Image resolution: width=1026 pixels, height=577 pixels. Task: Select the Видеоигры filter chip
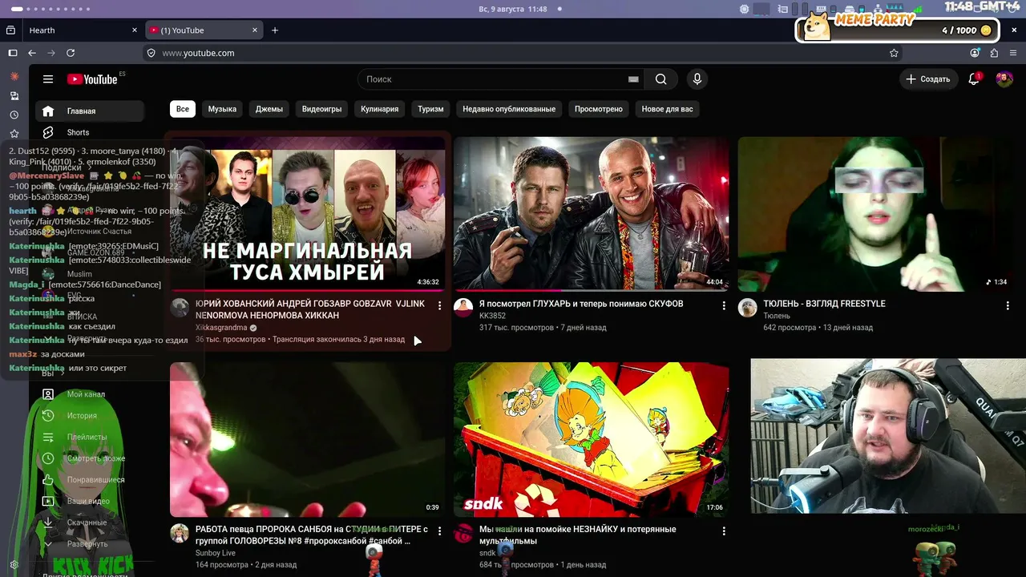pyautogui.click(x=321, y=109)
